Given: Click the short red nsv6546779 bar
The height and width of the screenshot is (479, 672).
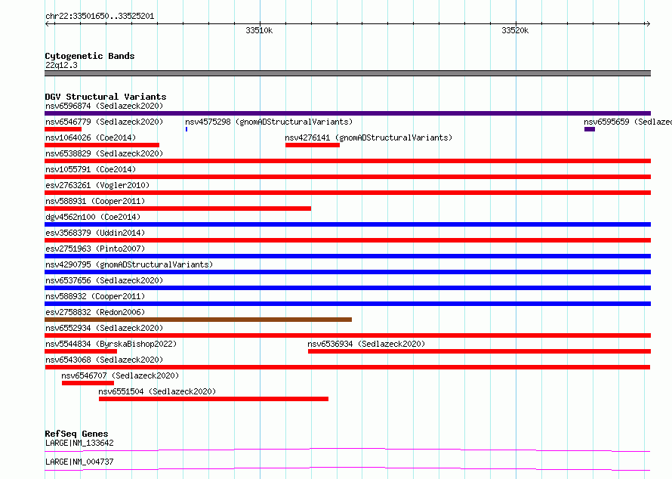Looking at the screenshot, I should coord(63,129).
